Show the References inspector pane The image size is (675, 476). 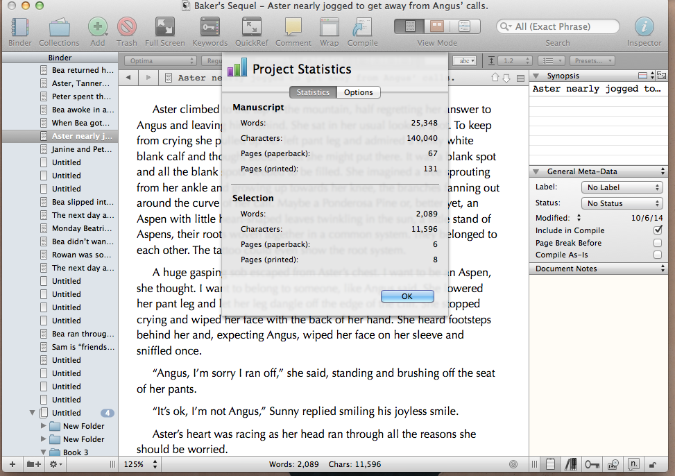pos(571,464)
